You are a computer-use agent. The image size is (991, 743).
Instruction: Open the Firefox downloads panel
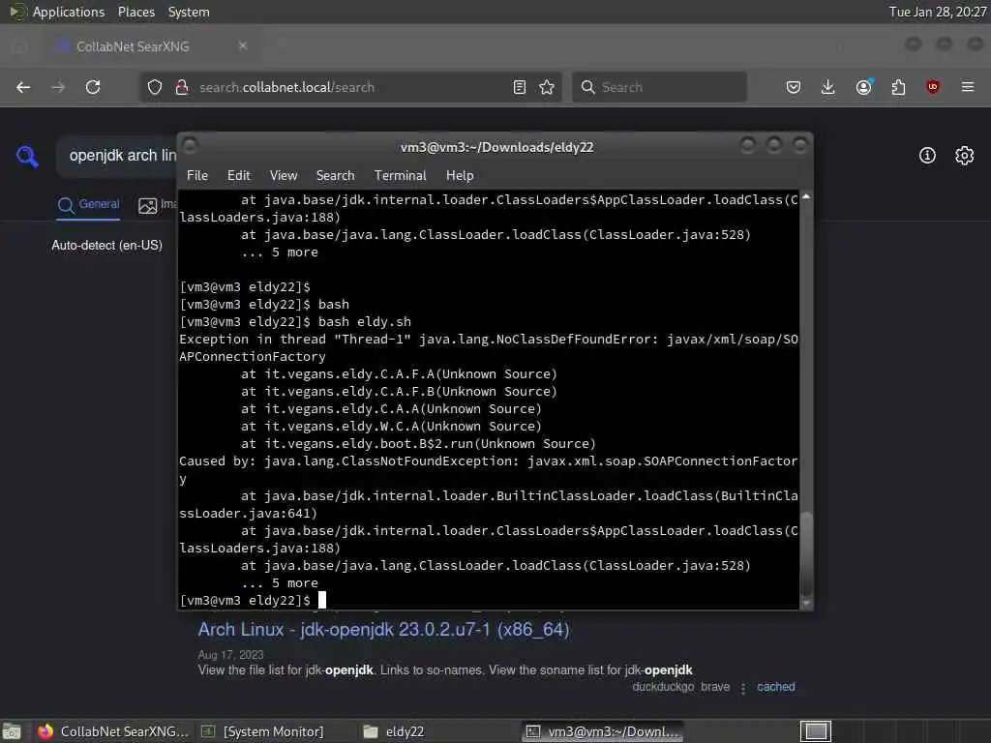(828, 87)
